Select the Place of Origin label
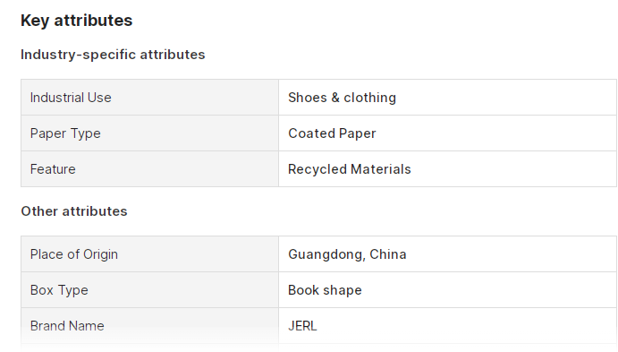Viewport: 618px width, 352px height. tap(74, 254)
